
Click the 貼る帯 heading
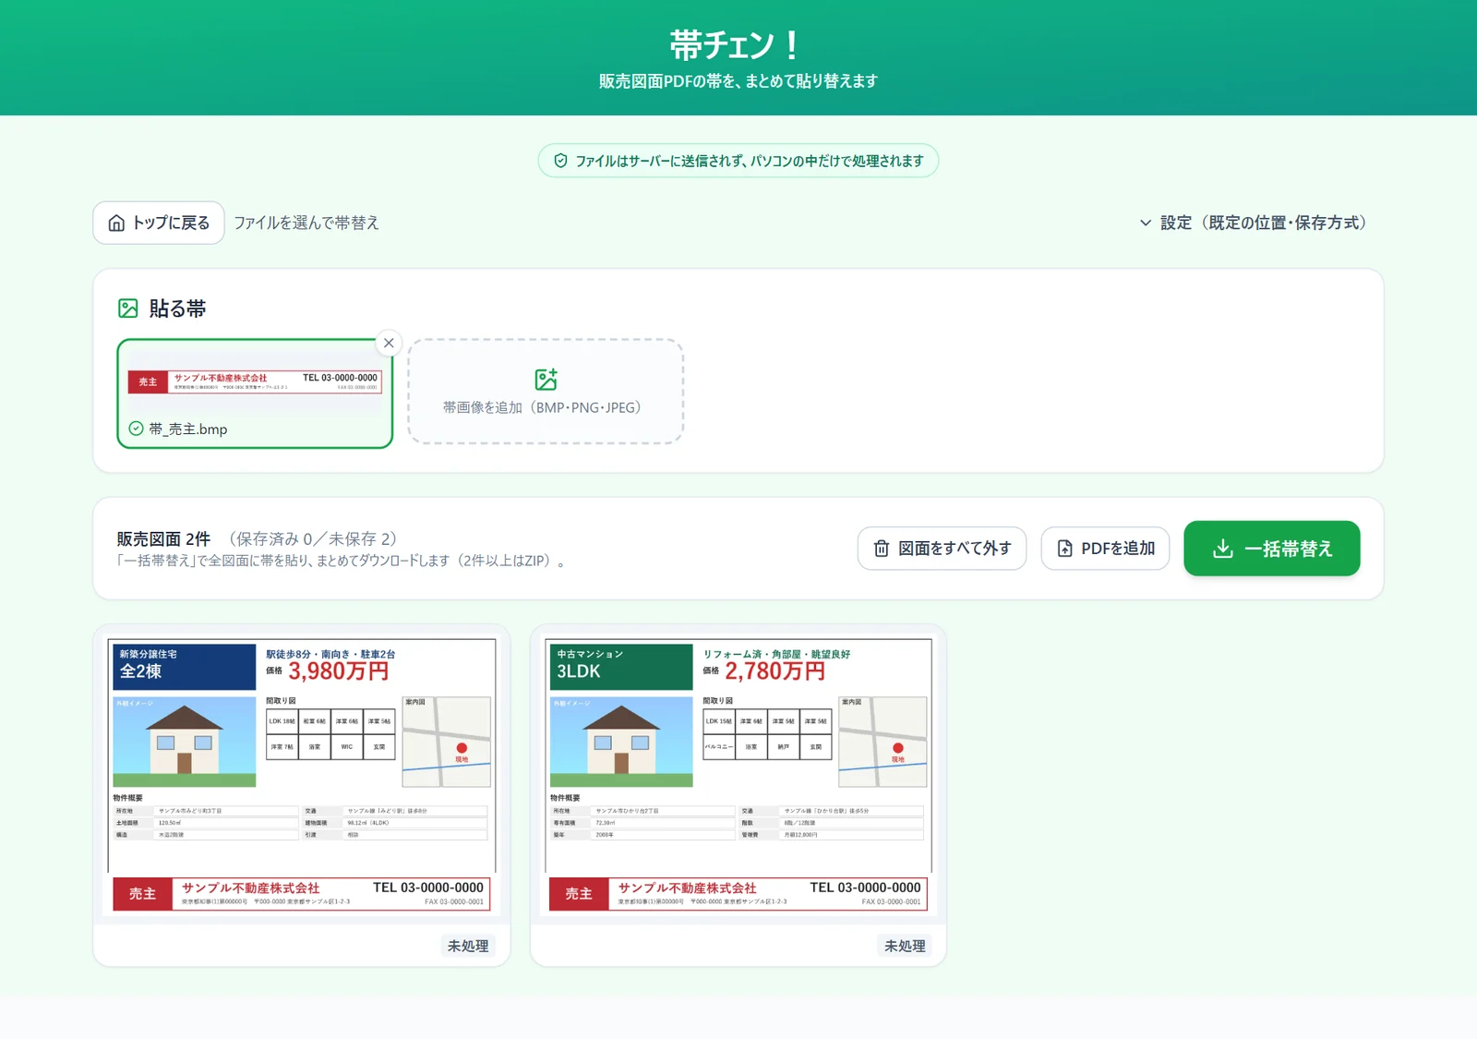pos(177,308)
